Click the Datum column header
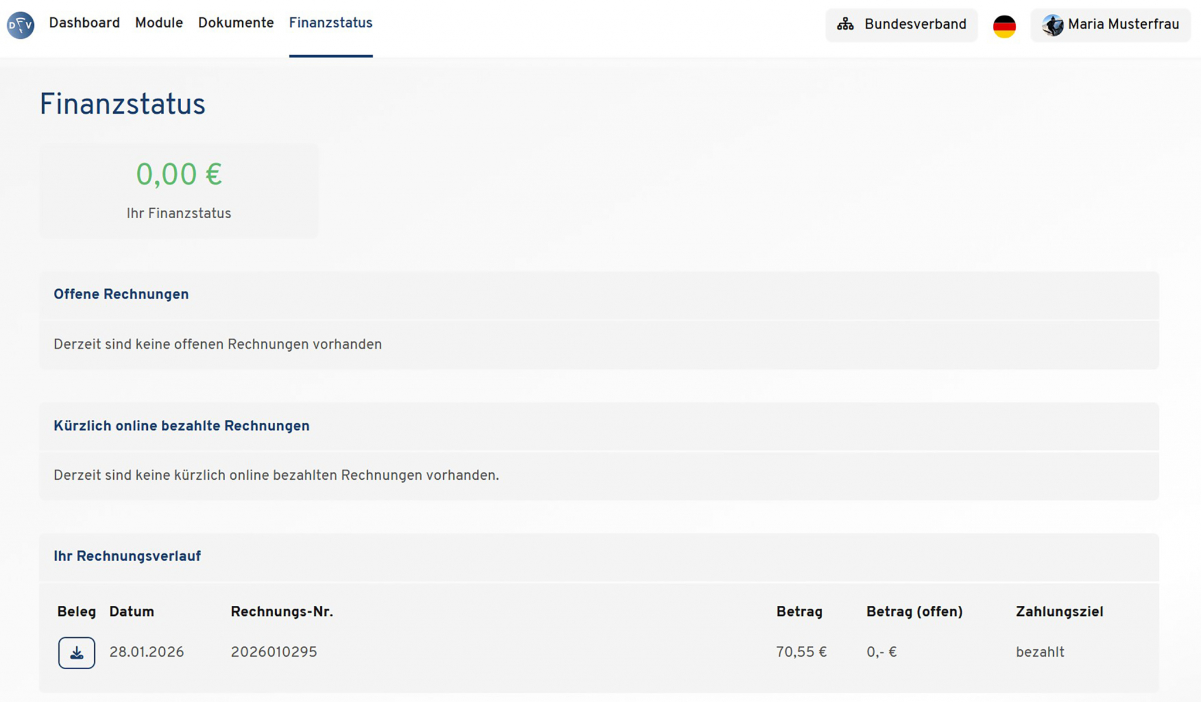Viewport: 1201px width, 702px height. (131, 612)
